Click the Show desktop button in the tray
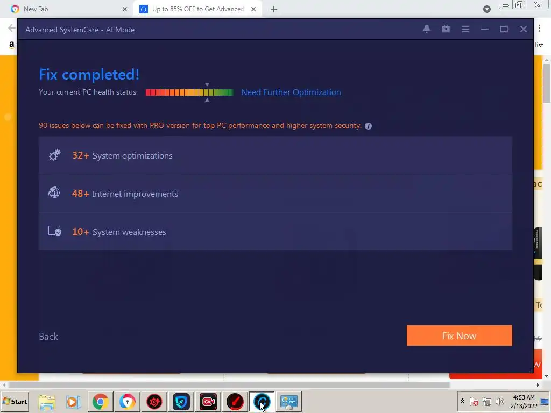551x413 pixels. point(545,401)
